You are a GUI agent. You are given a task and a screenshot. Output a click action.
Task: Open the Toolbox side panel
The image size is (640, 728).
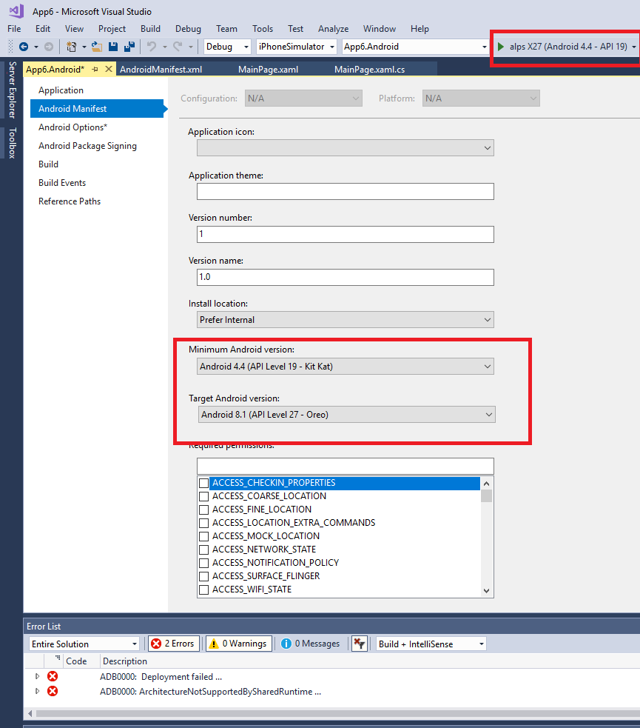pos(12,142)
